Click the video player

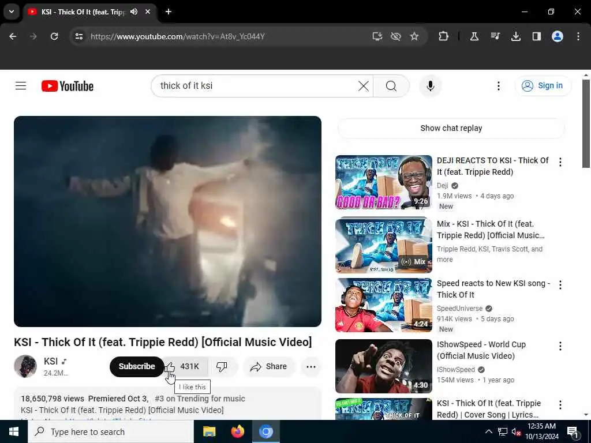tap(167, 221)
